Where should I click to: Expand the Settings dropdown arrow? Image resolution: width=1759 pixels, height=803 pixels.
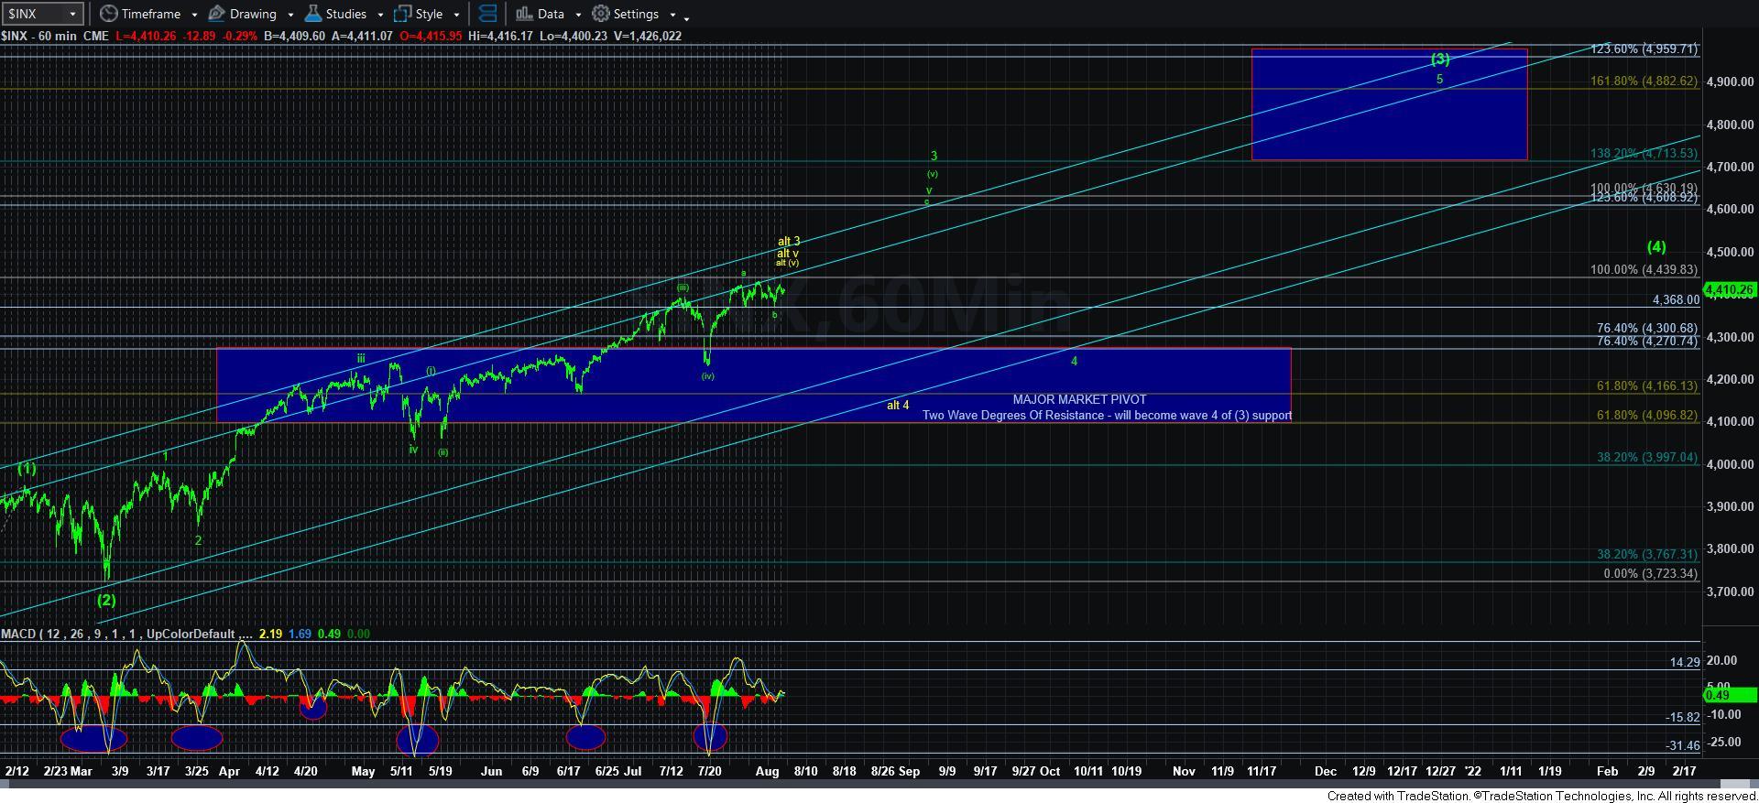pos(672,15)
